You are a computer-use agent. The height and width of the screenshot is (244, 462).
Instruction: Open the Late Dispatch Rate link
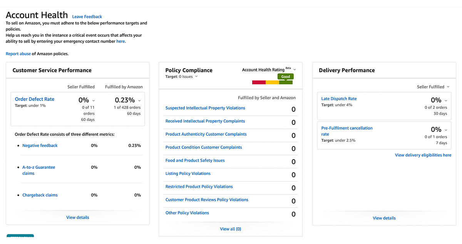click(x=339, y=99)
